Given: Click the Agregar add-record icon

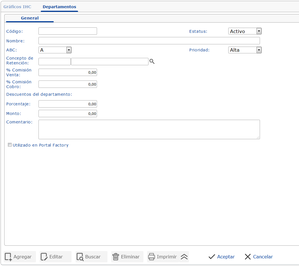Looking at the screenshot, I should (x=8, y=257).
